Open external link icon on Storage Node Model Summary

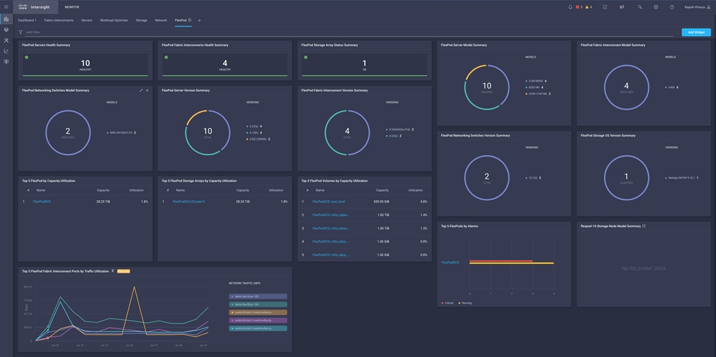[644, 226]
